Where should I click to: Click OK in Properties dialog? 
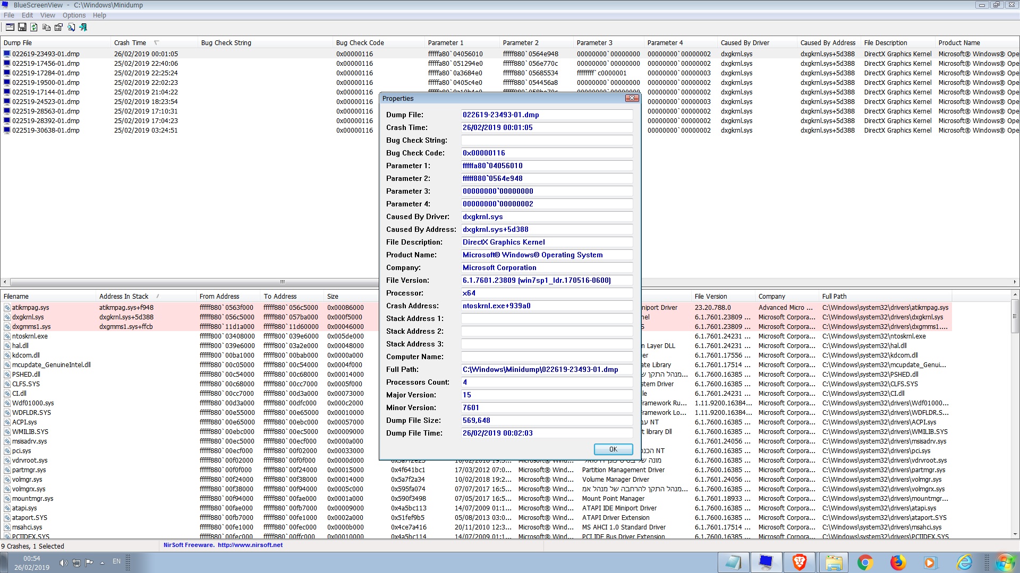tap(613, 449)
